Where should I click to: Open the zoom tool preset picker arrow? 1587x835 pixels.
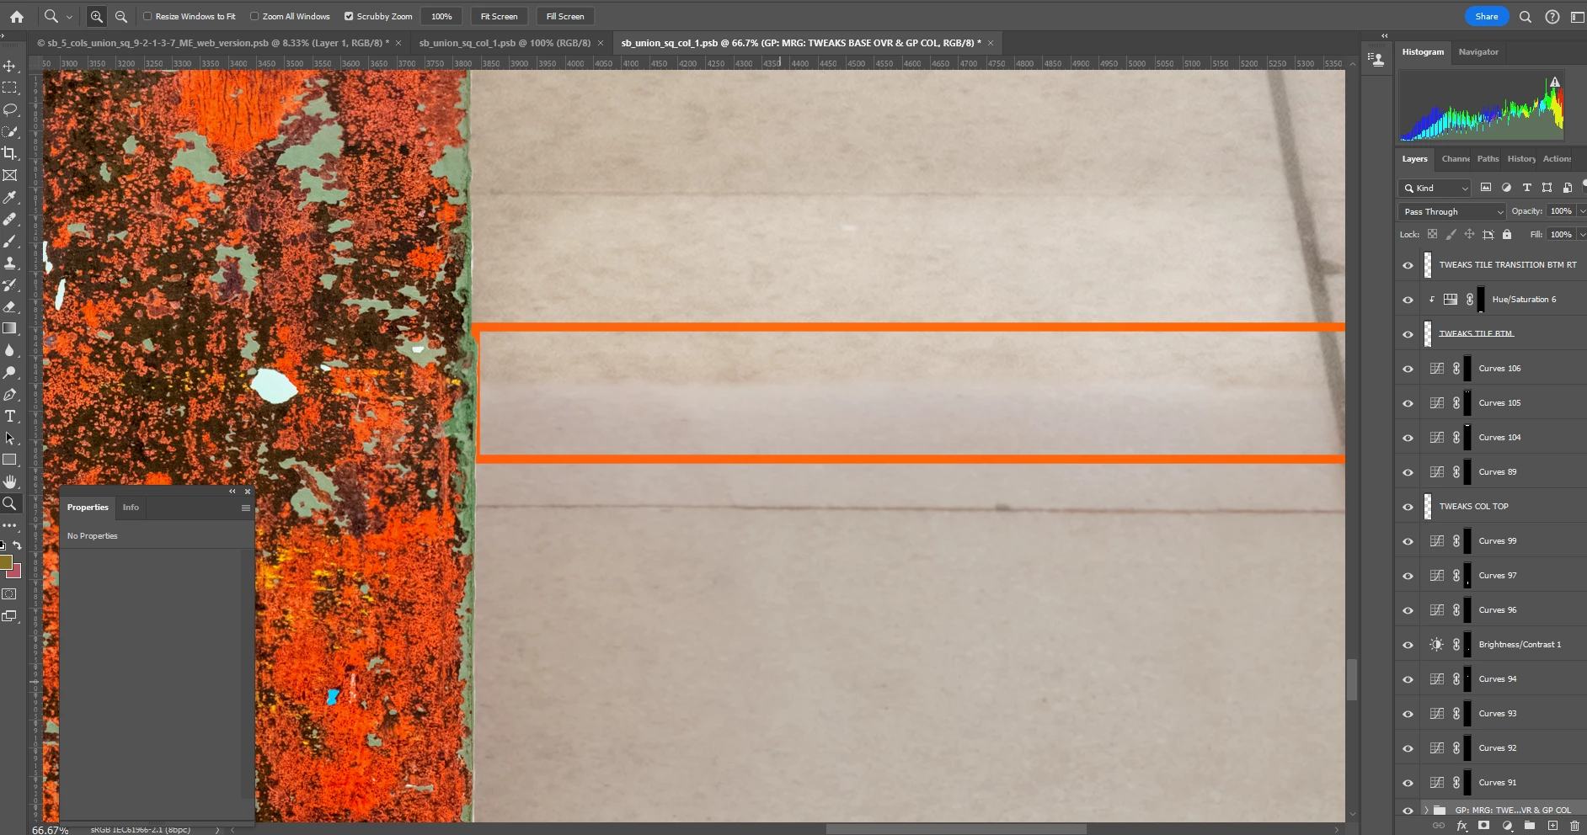(x=69, y=16)
